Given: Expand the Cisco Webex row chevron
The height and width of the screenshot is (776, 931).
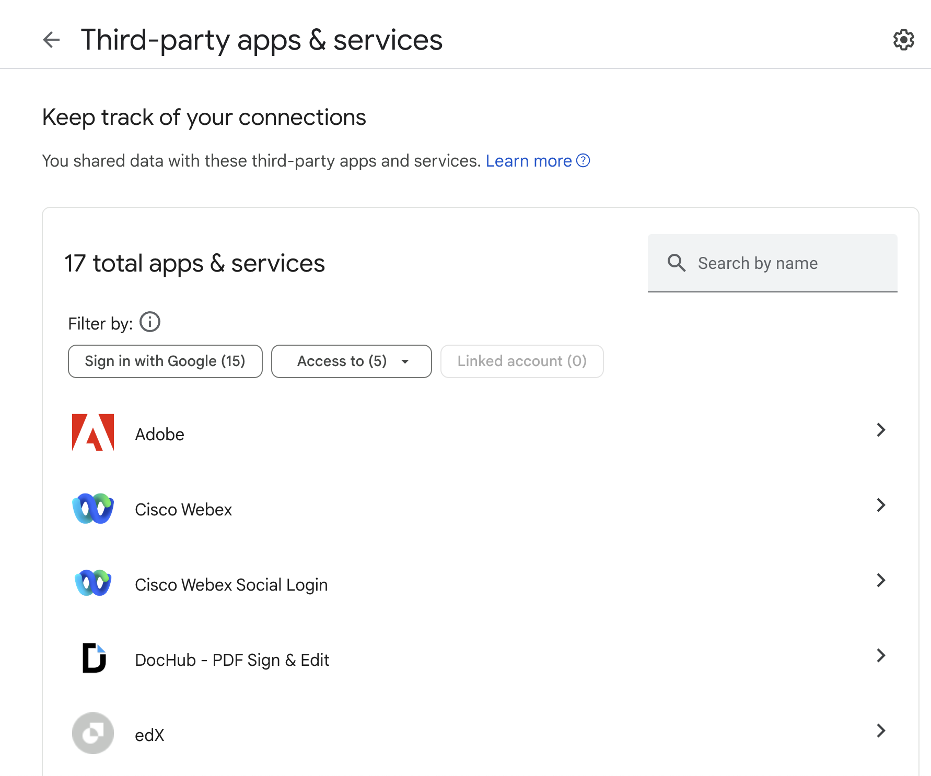Looking at the screenshot, I should (881, 505).
